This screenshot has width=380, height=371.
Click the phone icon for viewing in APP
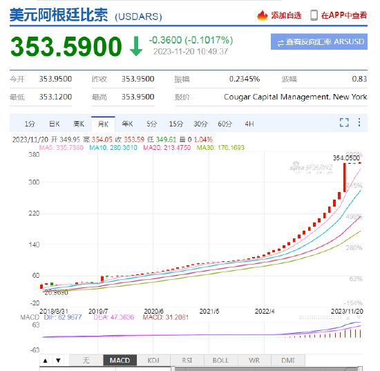tap(314, 15)
